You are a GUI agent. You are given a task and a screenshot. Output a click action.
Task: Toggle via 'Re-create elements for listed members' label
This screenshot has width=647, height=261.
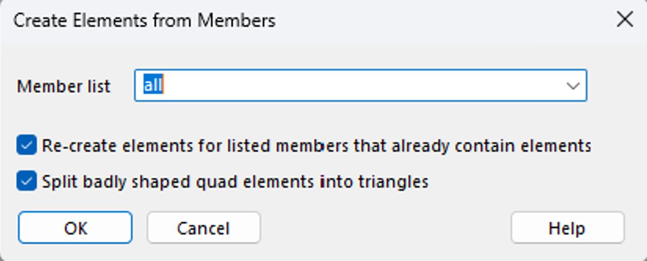click(316, 145)
